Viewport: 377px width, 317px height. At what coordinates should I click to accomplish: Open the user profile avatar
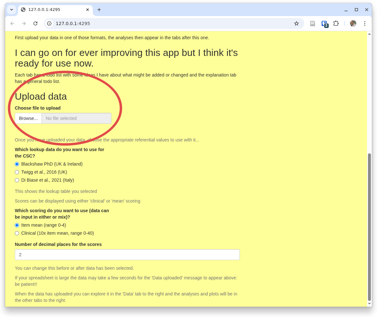(353, 23)
